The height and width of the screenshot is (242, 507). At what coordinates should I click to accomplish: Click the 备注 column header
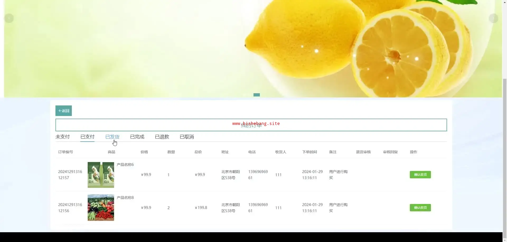click(333, 152)
